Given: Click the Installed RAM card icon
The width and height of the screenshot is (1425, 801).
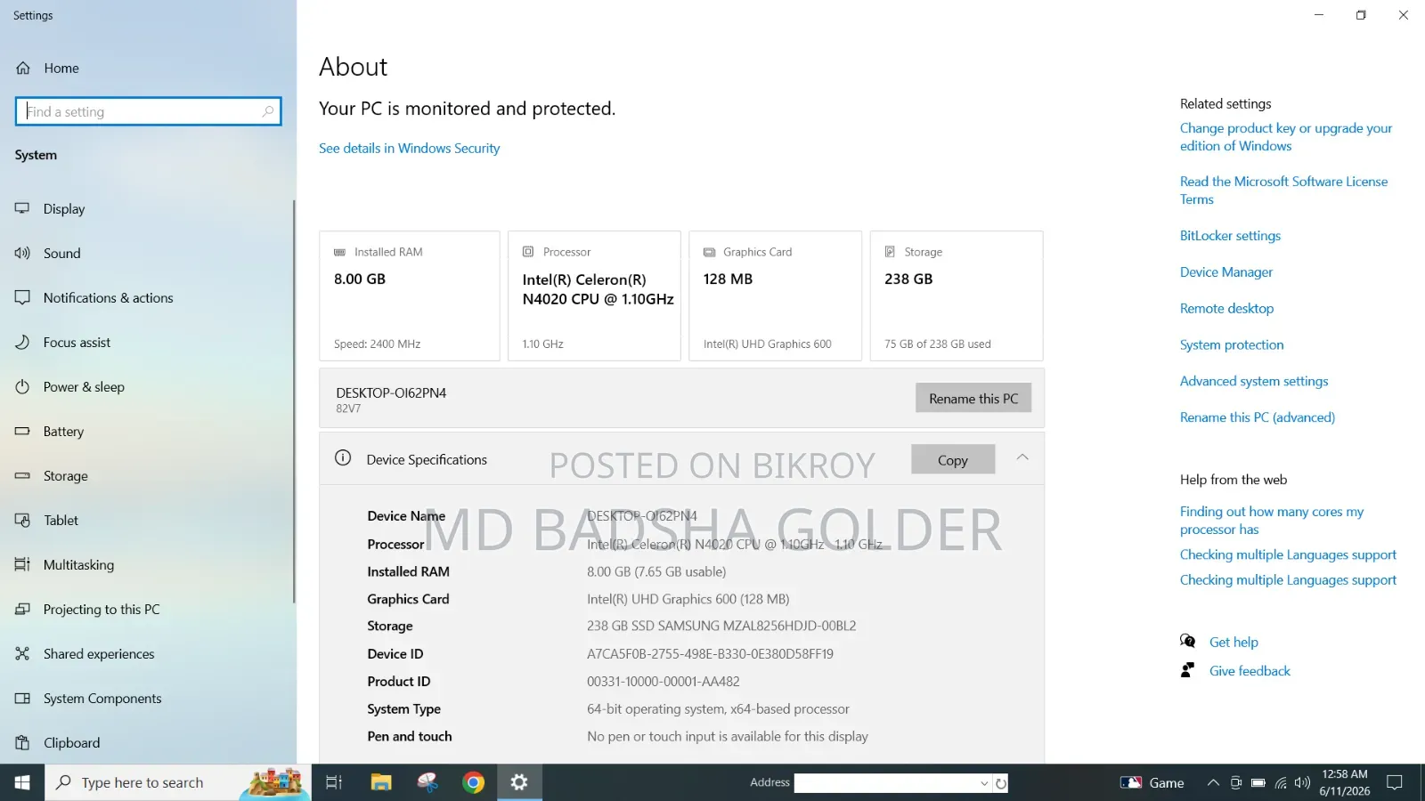Looking at the screenshot, I should pyautogui.click(x=339, y=253).
